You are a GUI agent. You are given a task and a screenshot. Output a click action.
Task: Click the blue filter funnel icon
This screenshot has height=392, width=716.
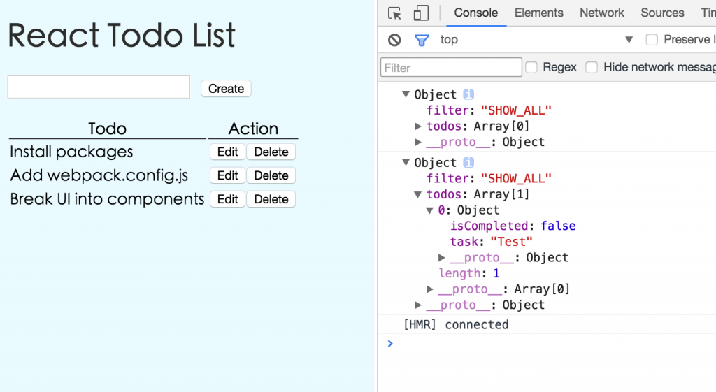(x=421, y=40)
